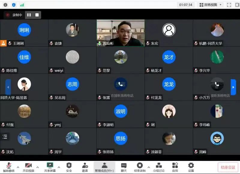240x174 pixels.
Task: Click the blue right arrow to see more participants
Action: click(233, 87)
